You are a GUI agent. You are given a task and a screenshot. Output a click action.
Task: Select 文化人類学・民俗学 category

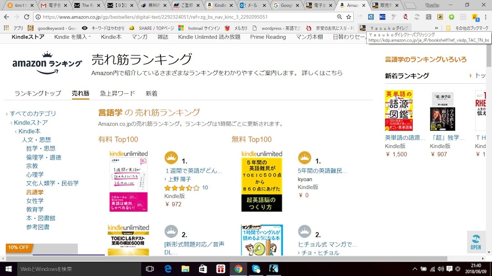coord(52,183)
